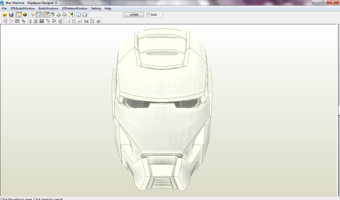Open the BothWindows menu
The width and height of the screenshot is (340, 200).
48,8
